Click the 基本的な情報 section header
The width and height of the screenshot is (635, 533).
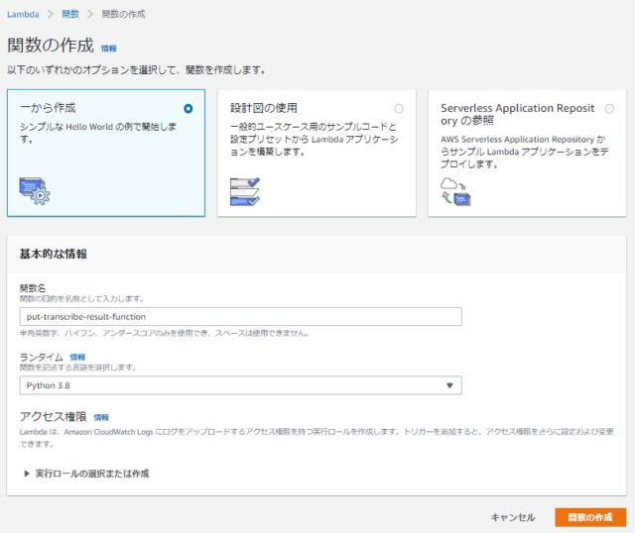[x=53, y=254]
